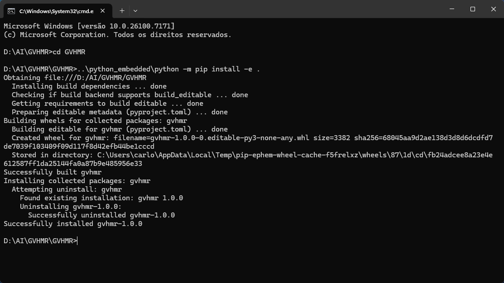Click the Obtaining file:///D:/AI/GVHMR/GVHMR line
Viewport: 504px width, 283px height.
click(x=75, y=78)
